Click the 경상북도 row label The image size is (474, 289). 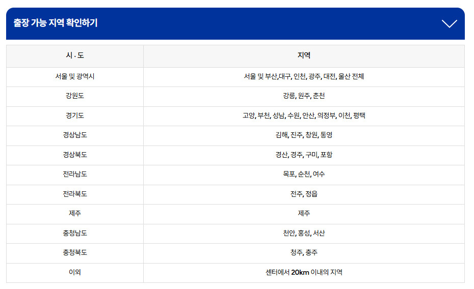75,155
